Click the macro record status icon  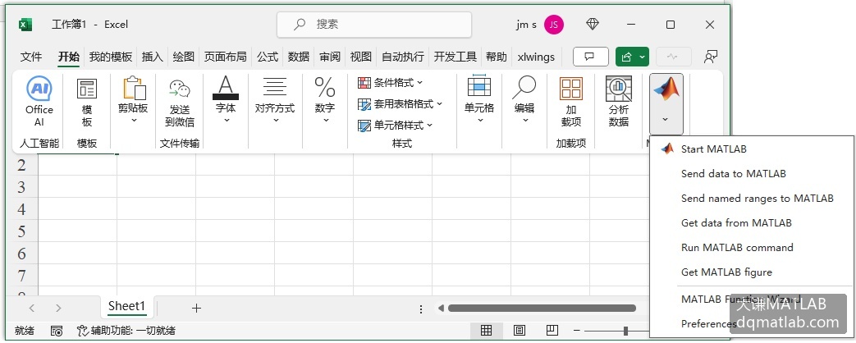pyautogui.click(x=57, y=331)
